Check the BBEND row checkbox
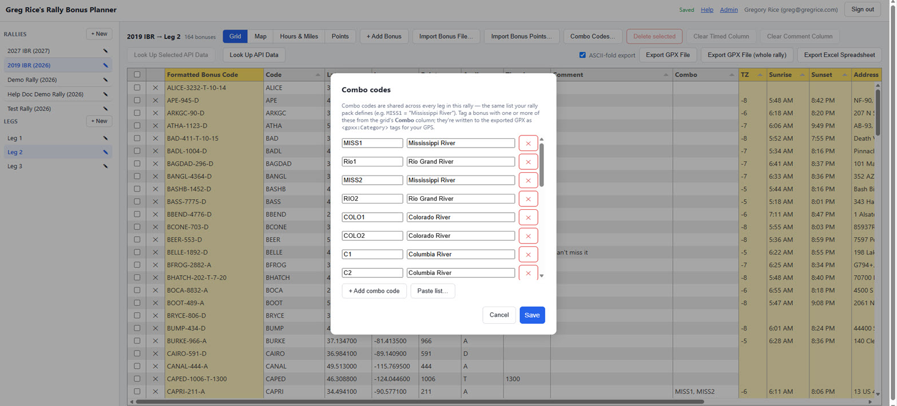 pos(137,214)
